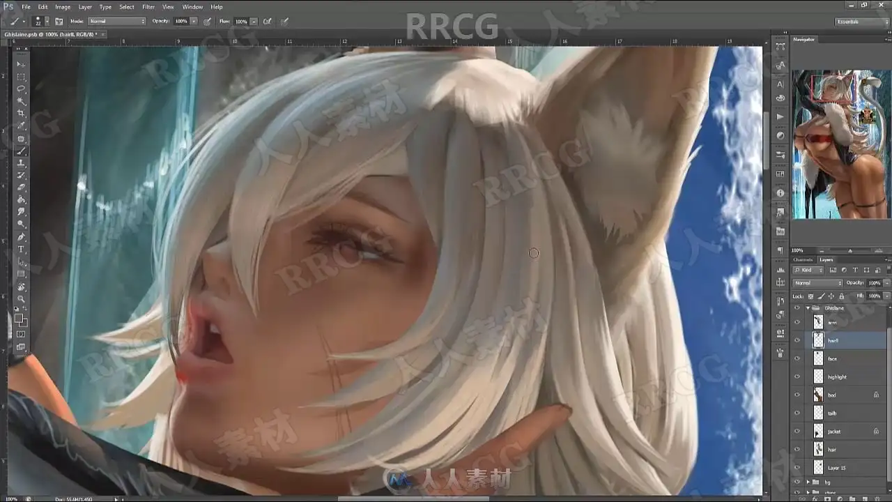Select the Paint Bucket tool

point(21,200)
